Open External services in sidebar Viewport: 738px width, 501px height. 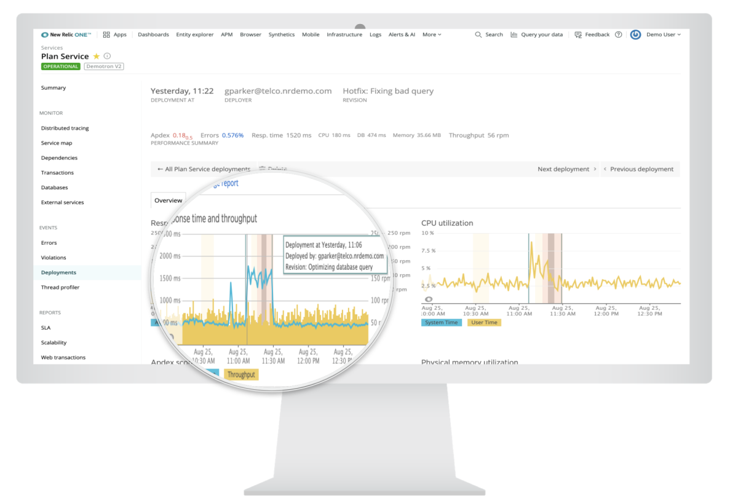[62, 202]
